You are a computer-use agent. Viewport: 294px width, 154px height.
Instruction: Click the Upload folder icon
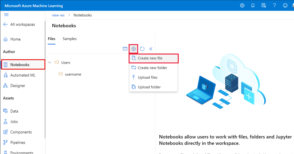[134, 87]
